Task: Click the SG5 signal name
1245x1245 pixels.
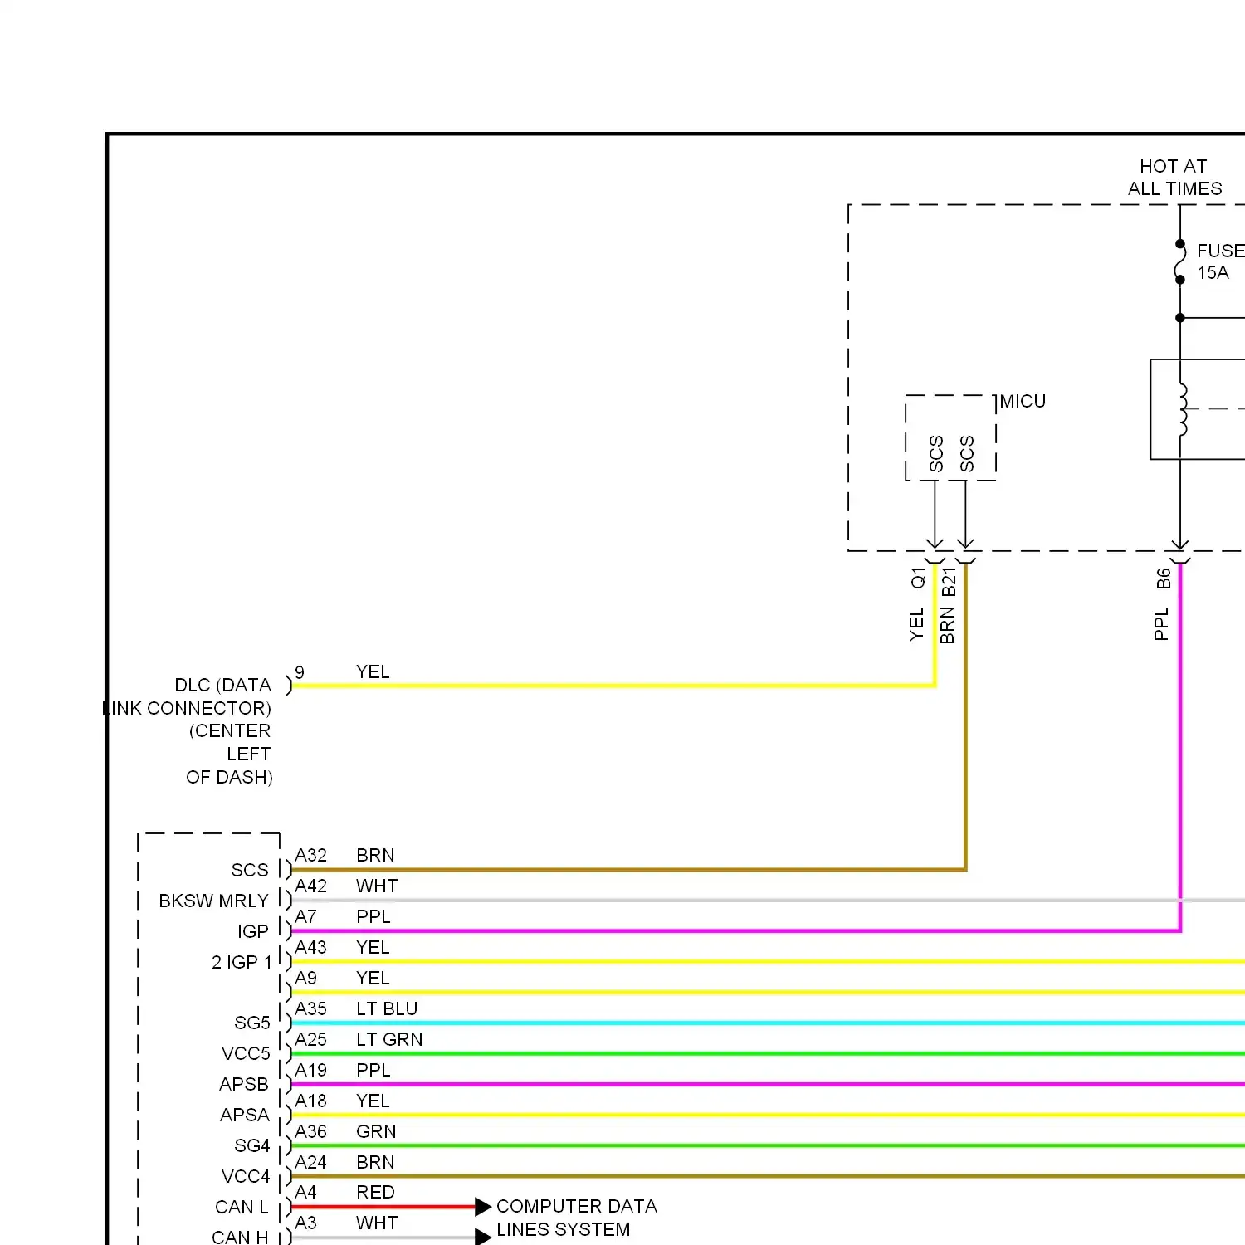Action: pyautogui.click(x=252, y=1023)
